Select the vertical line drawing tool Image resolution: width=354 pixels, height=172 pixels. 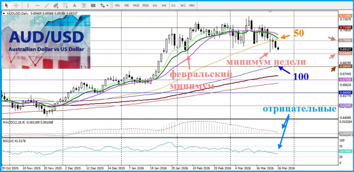pos(28,5)
